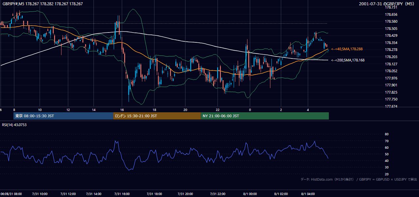Viewport: 419px width, 197px height.
Task: Click the RSI(14) 43.0753 indicator label
Action: click(x=14, y=124)
